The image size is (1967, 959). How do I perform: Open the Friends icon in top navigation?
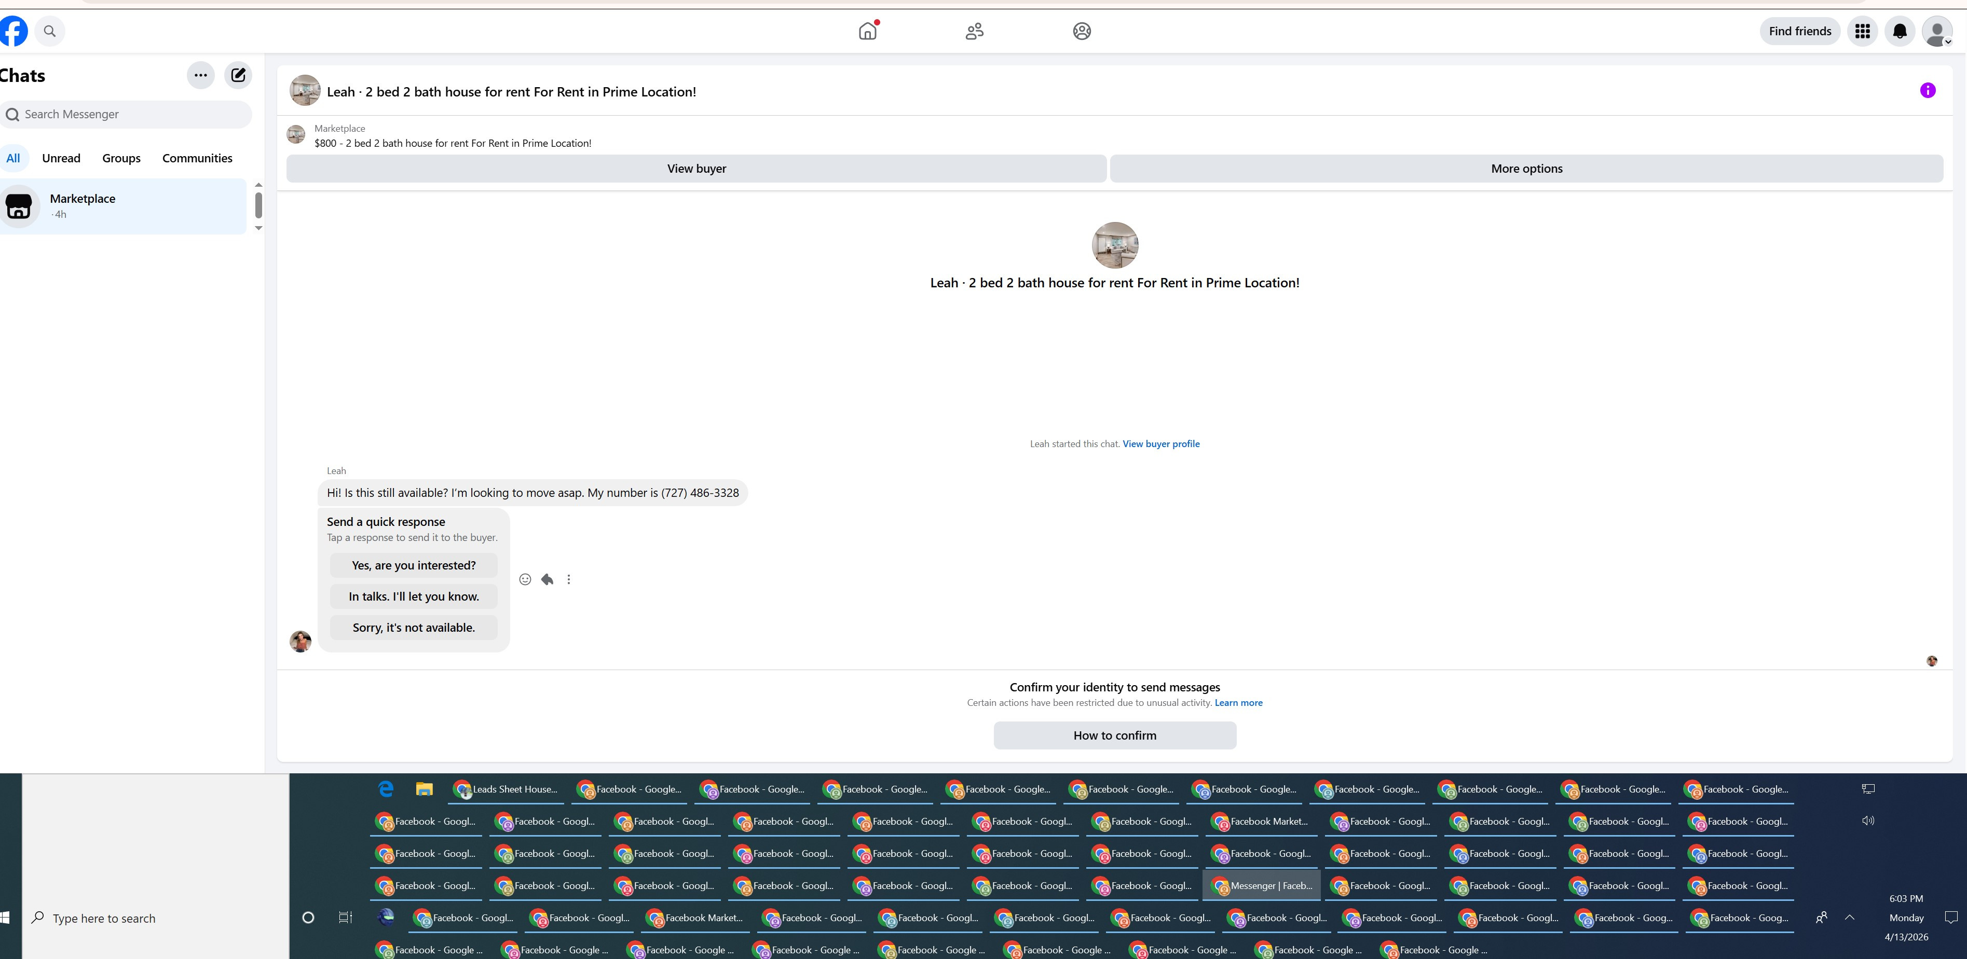(x=974, y=31)
